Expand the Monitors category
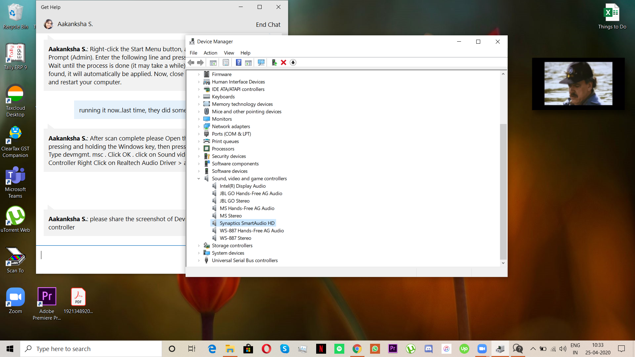 tap(199, 119)
